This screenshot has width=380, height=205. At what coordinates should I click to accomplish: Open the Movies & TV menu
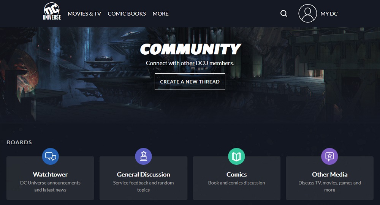[x=84, y=14]
